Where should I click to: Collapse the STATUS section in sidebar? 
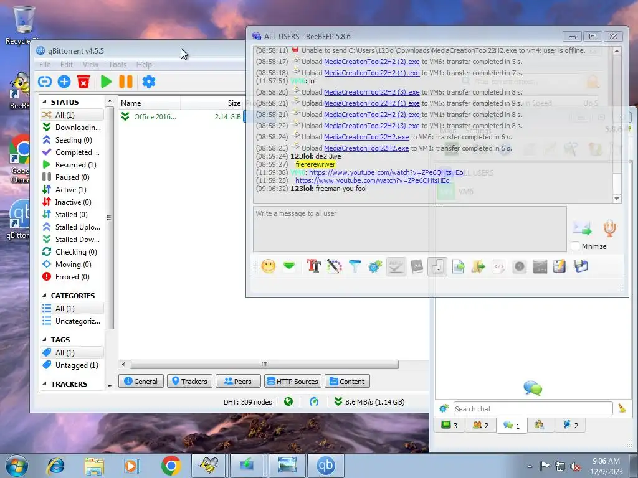point(44,102)
